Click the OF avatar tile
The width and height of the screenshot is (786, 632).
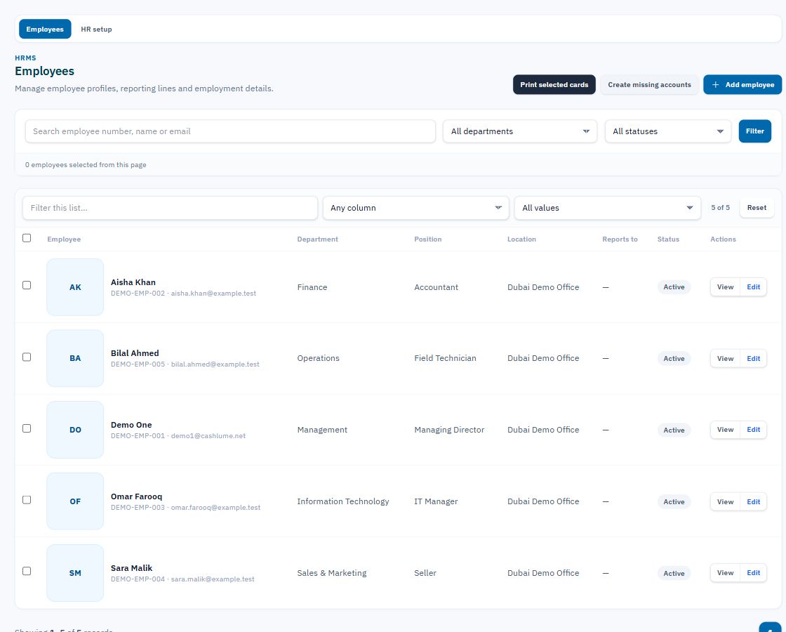click(75, 501)
